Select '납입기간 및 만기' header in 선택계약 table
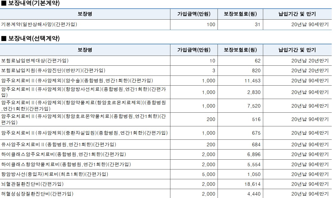This screenshot has height=198, width=333. click(x=297, y=50)
